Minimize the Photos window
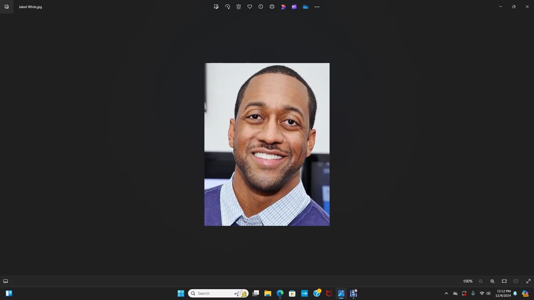 click(501, 7)
